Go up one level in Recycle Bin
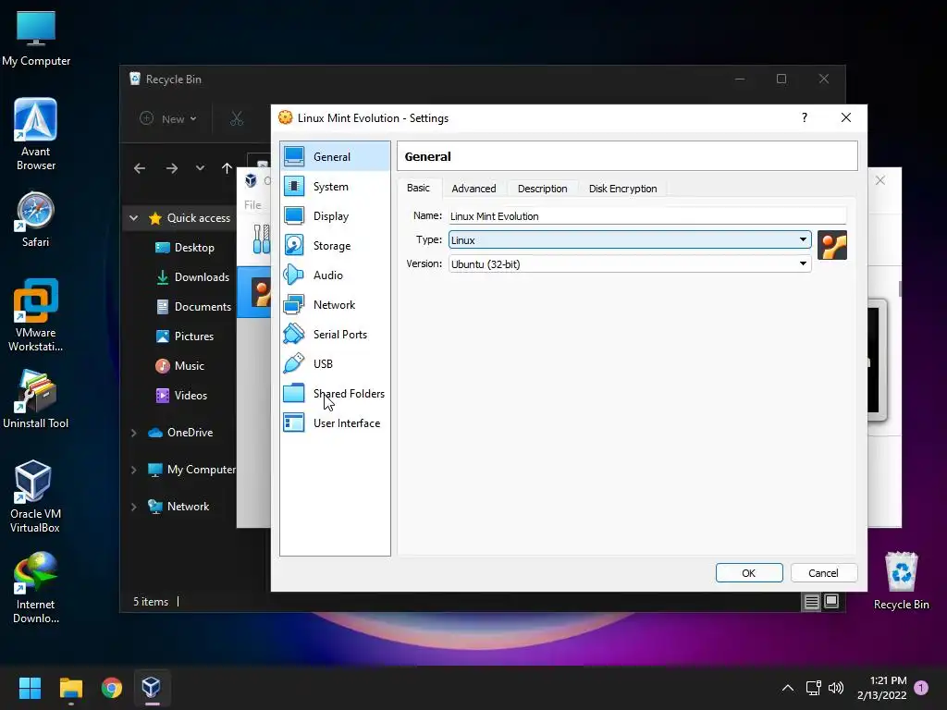This screenshot has width=947, height=710. [227, 168]
